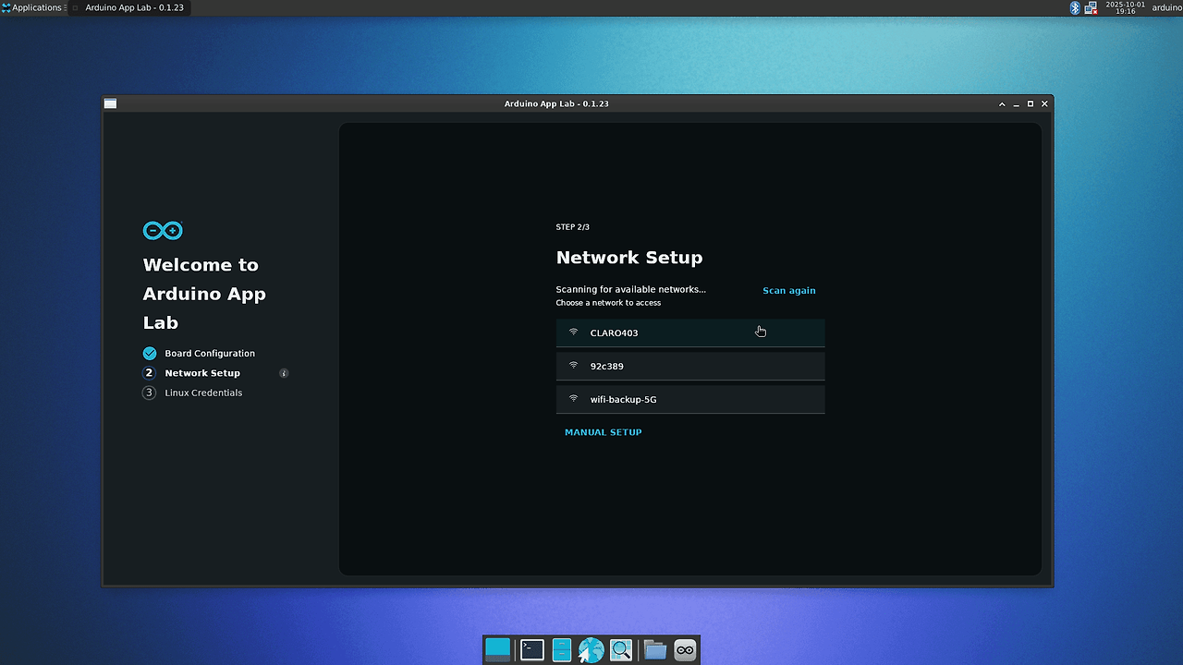Open disconnected network tray icon
The width and height of the screenshot is (1183, 665).
point(1091,7)
